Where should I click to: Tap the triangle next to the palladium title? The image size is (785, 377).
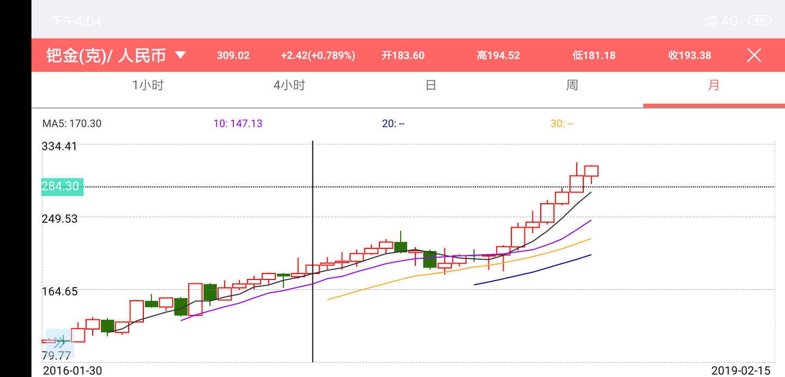click(180, 55)
